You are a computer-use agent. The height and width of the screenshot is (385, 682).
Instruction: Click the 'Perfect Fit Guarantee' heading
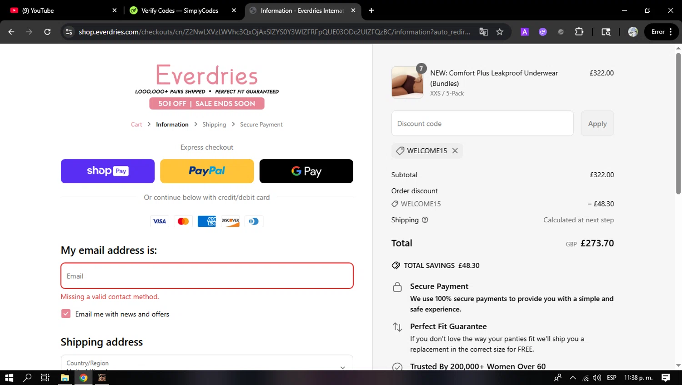tap(448, 326)
